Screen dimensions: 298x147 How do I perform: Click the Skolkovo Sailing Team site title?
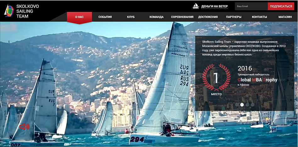[x=27, y=11]
